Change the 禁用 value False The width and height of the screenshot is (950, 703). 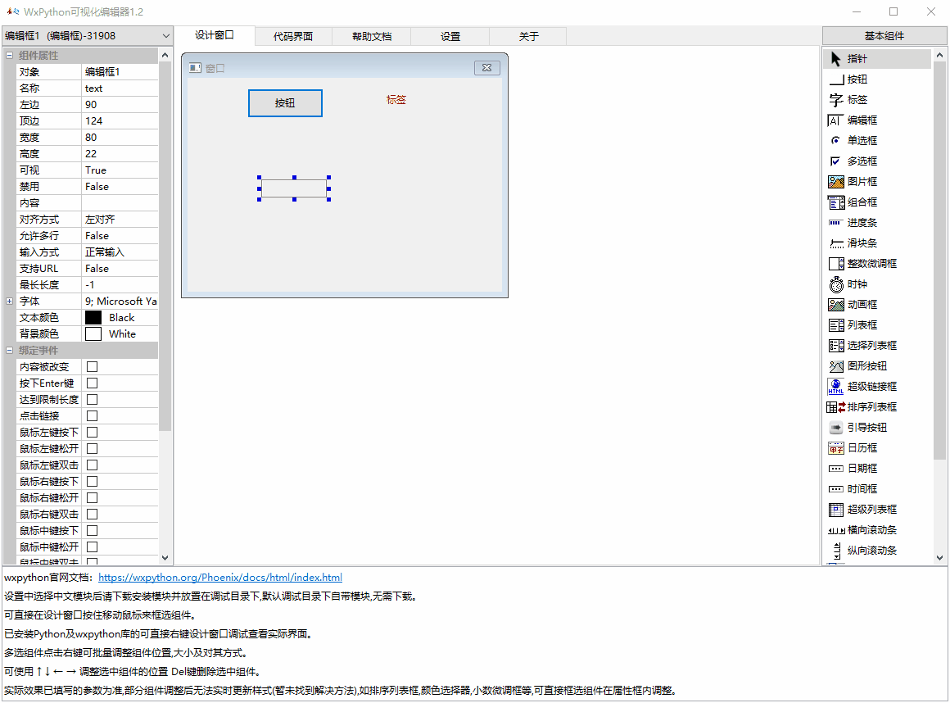coord(120,187)
